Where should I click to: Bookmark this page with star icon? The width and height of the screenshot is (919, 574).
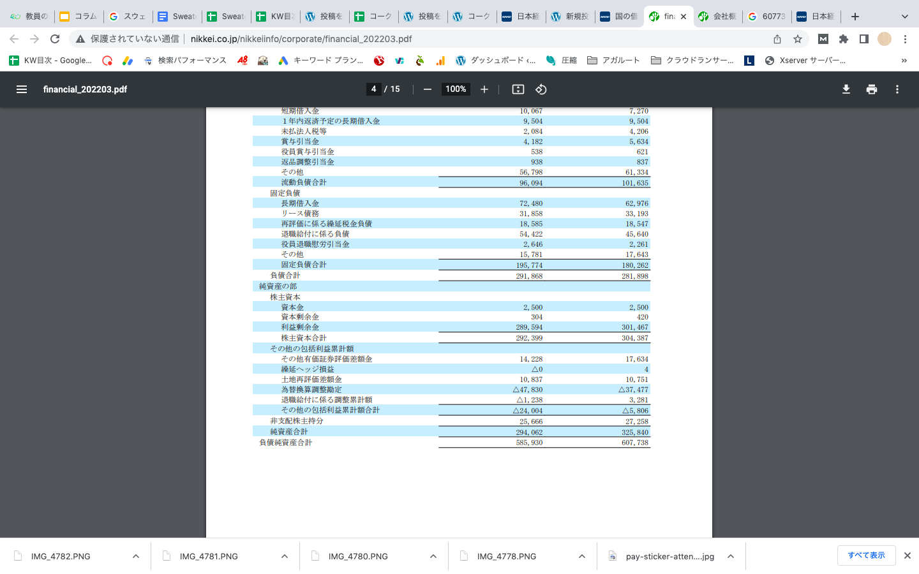(x=797, y=39)
